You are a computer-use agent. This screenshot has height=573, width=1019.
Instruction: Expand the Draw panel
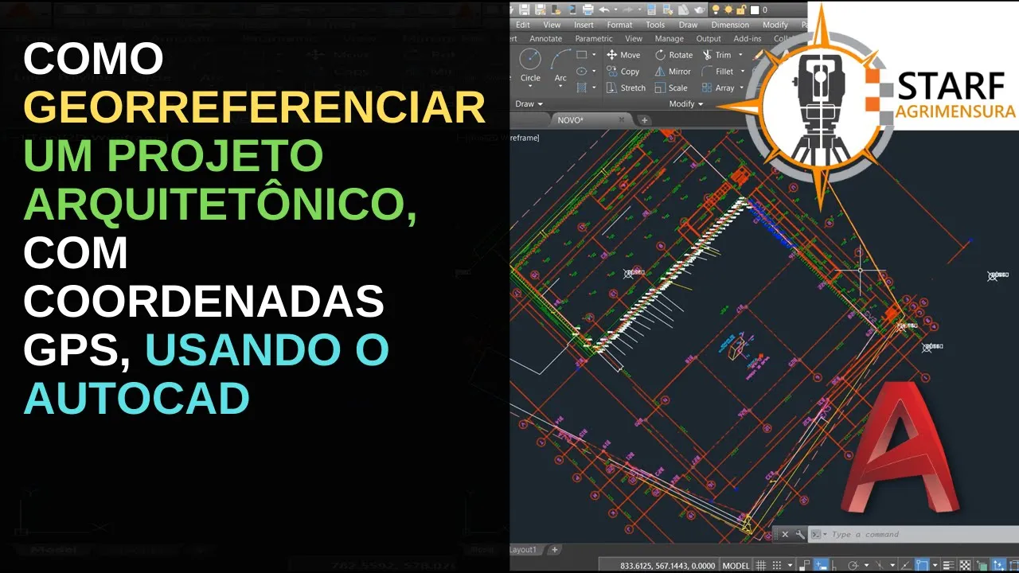529,103
